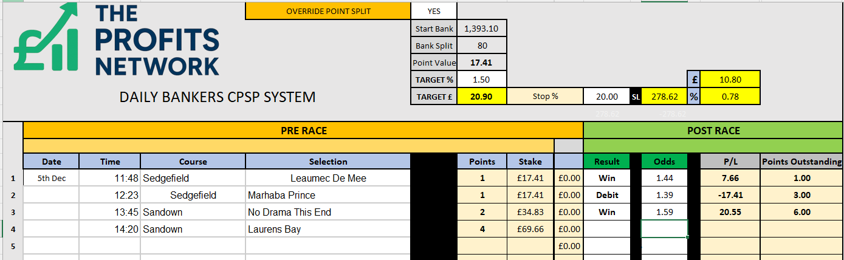844x260 pixels.
Task: Select the YES override point split cell
Action: (x=434, y=11)
